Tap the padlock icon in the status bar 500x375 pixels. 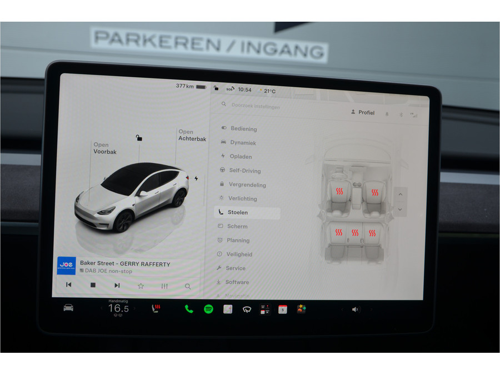click(216, 88)
